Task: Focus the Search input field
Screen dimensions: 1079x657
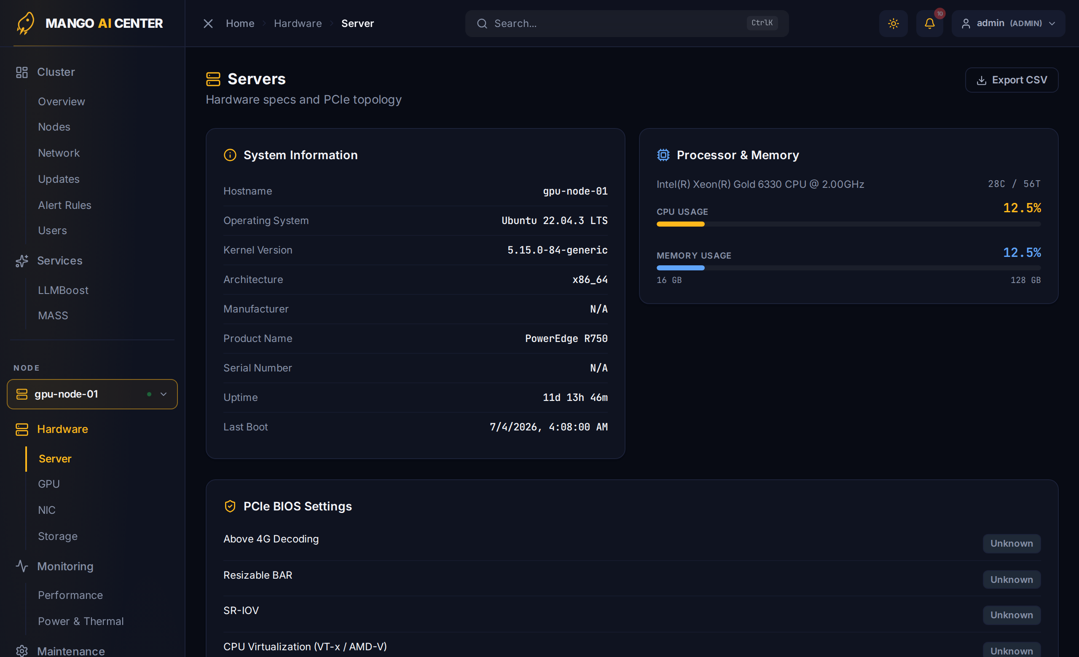Action: 627,24
